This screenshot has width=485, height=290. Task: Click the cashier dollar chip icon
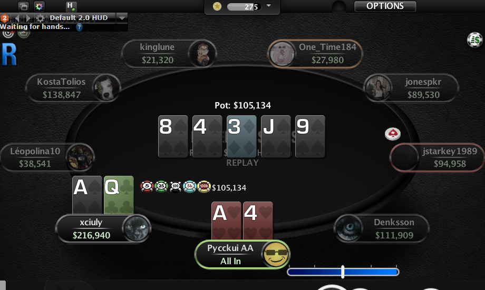475,40
